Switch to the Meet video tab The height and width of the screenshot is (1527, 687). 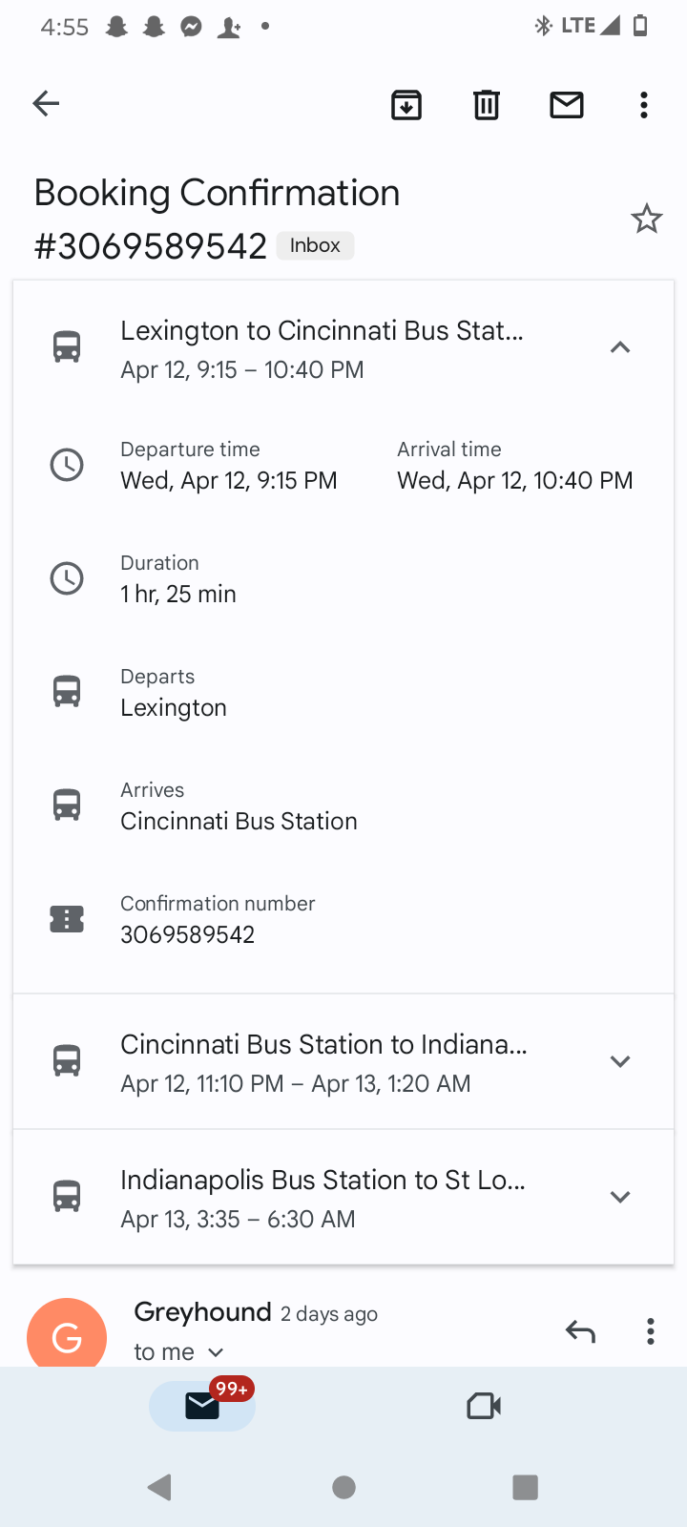[x=484, y=1406]
